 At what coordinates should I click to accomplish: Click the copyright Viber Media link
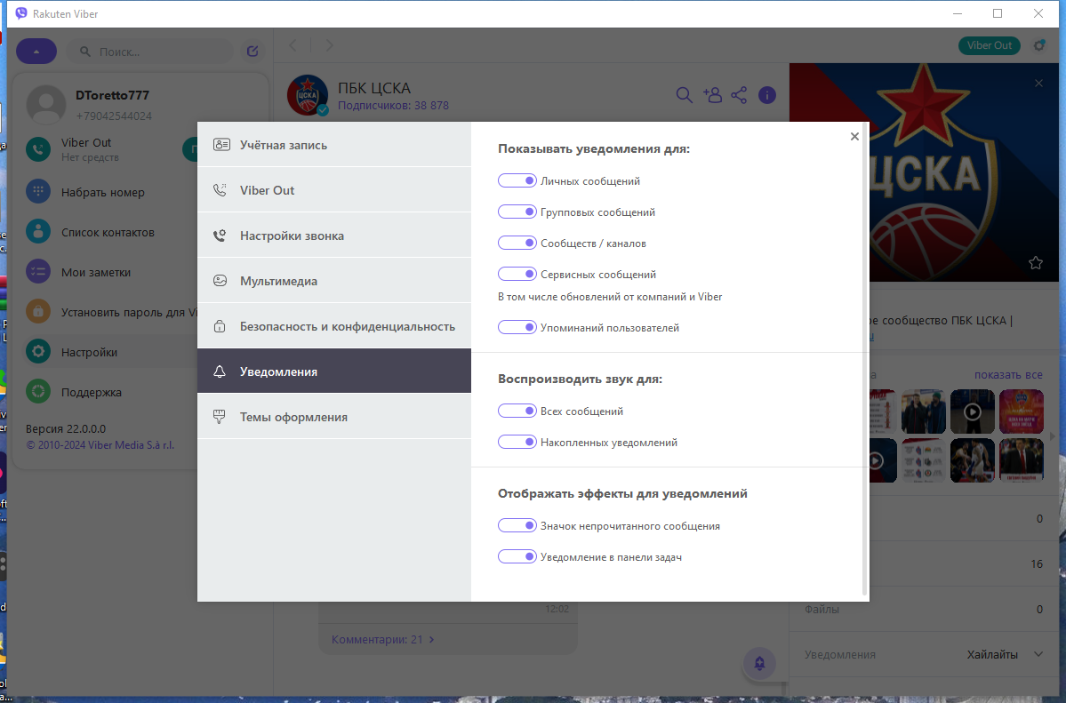(x=100, y=445)
